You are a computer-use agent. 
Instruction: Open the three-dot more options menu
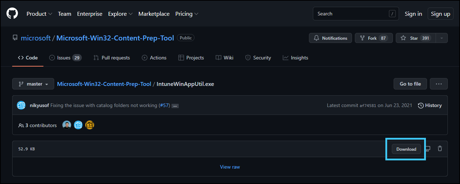pos(439,84)
